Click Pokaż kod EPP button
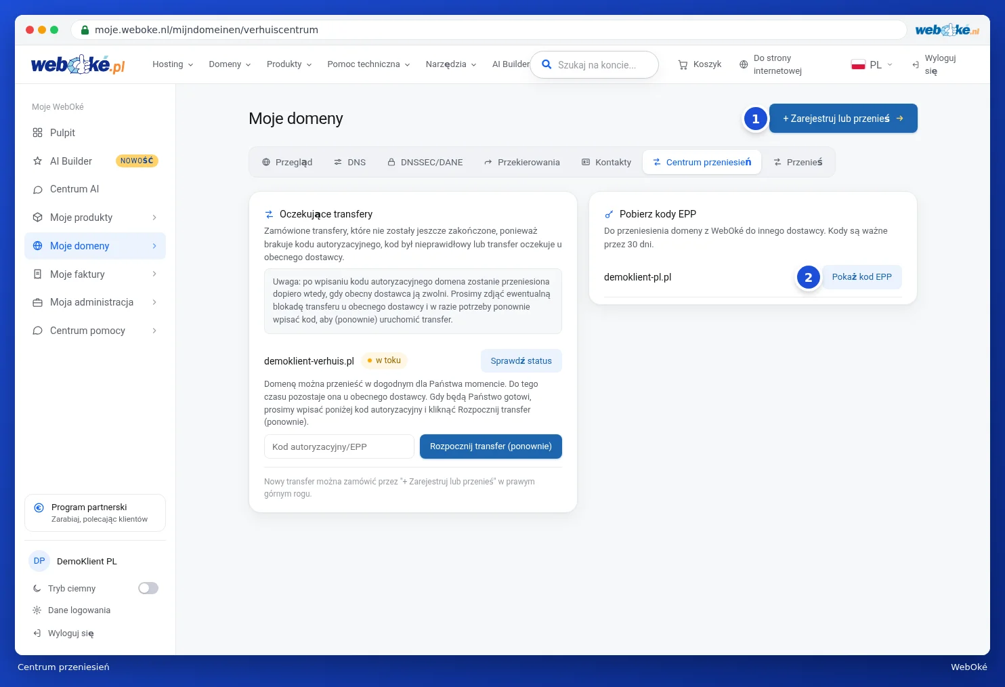The height and width of the screenshot is (687, 1005). click(x=861, y=277)
